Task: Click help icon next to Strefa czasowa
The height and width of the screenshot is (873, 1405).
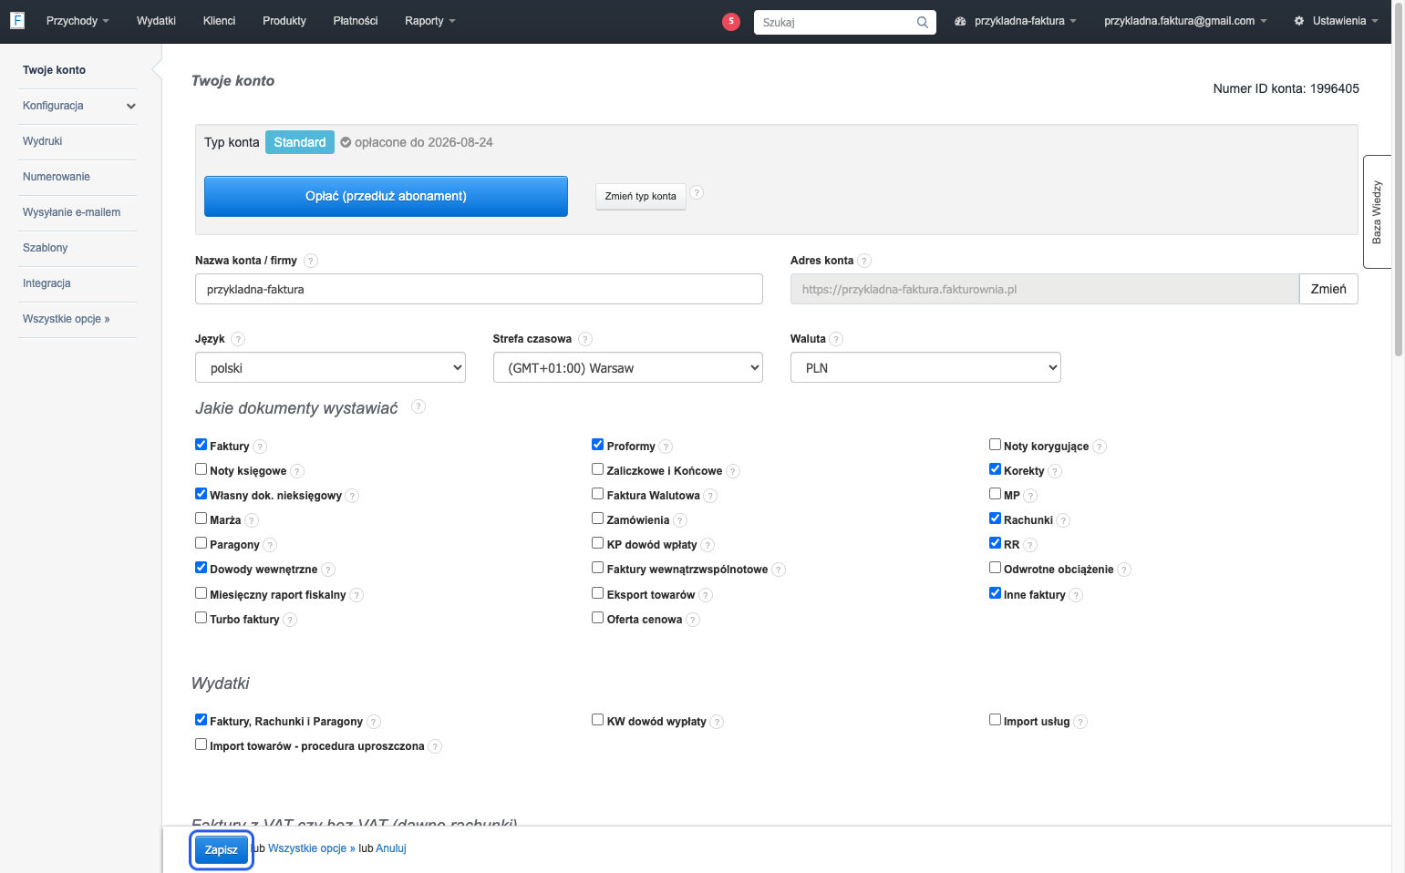Action: tap(585, 339)
